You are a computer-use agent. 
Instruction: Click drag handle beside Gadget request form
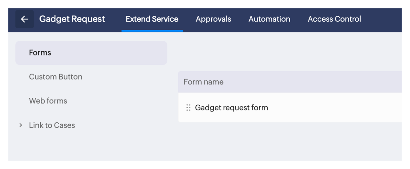188,108
